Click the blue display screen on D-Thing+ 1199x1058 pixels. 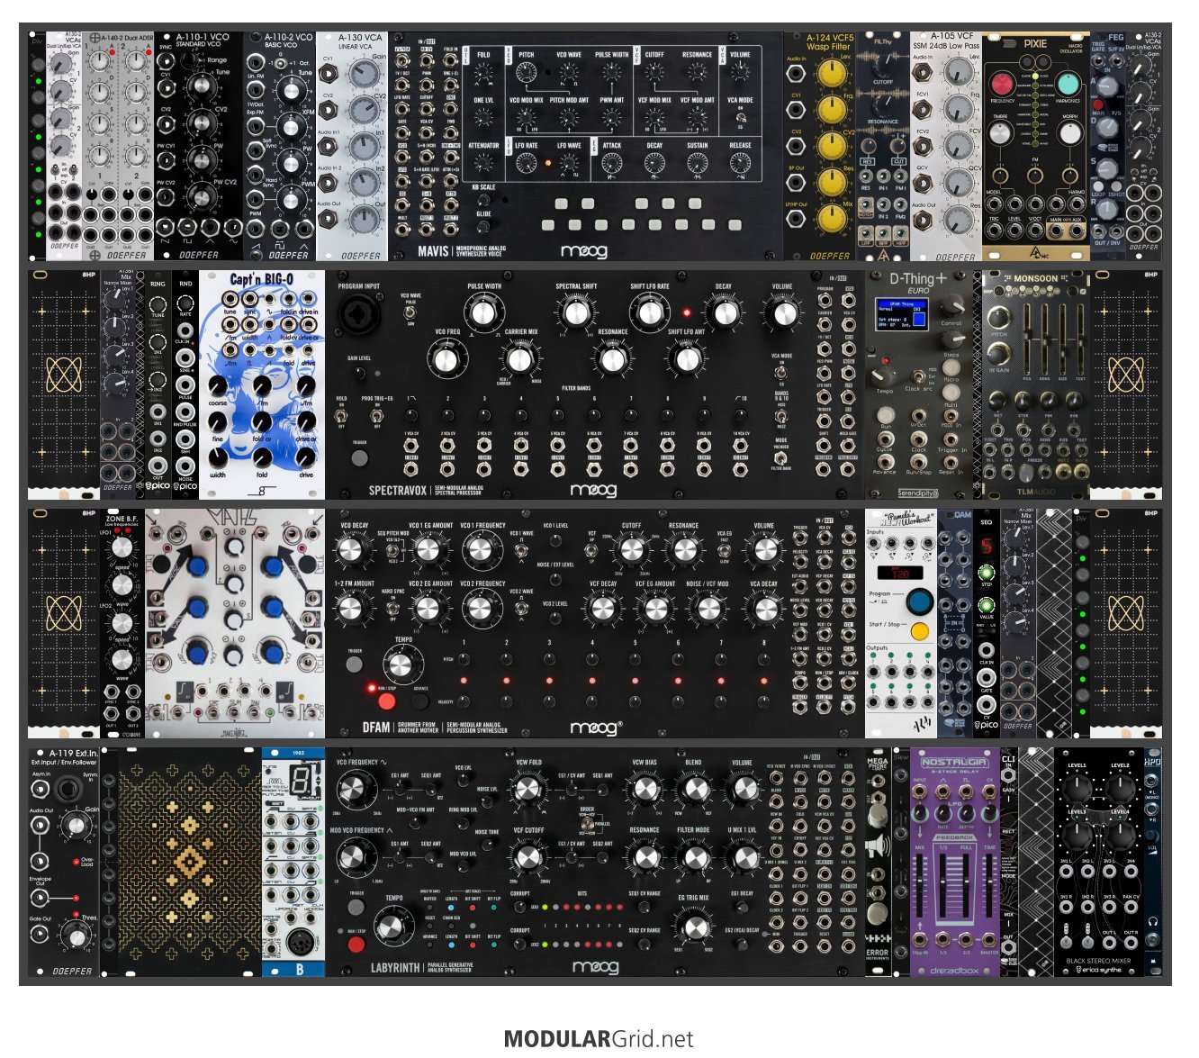903,314
